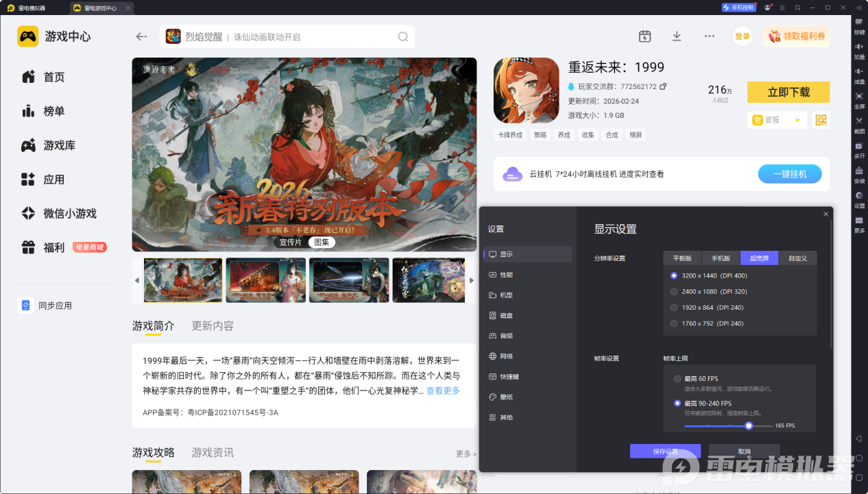
Task: Click the Android back triangle button
Action: tap(858, 439)
